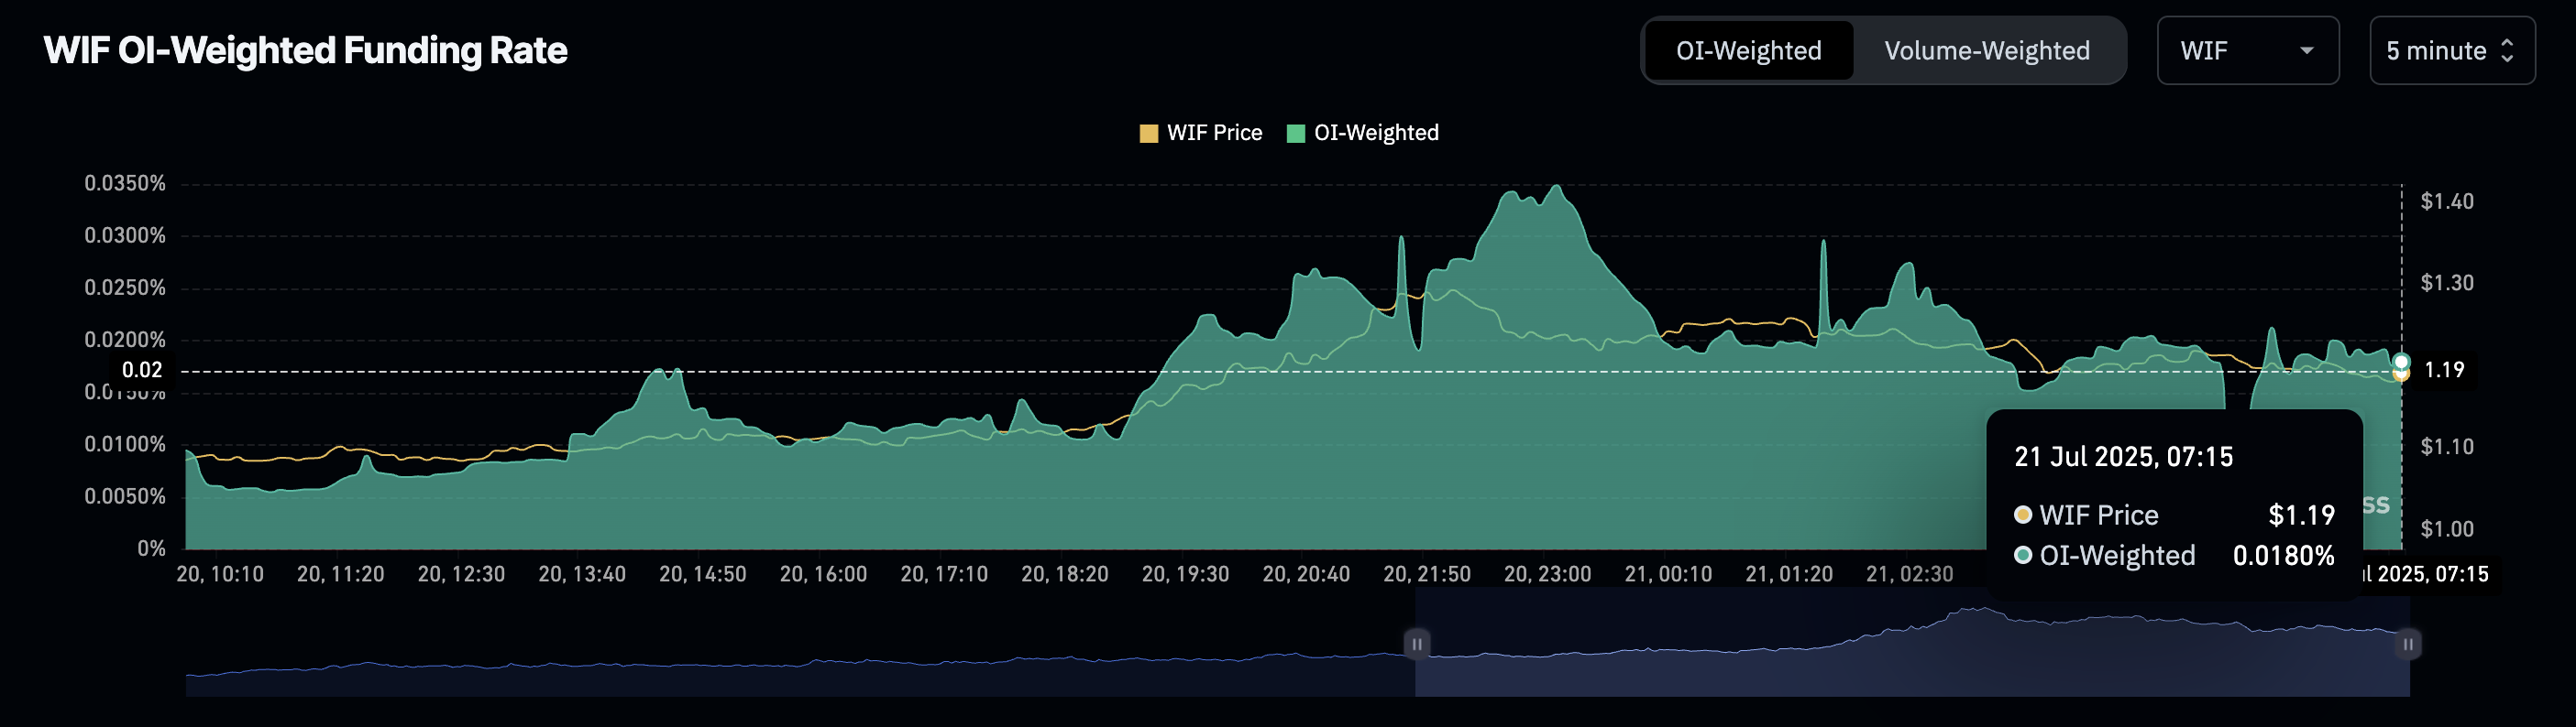Click the left range handle in the navigator
The image size is (2576, 727).
(1416, 644)
